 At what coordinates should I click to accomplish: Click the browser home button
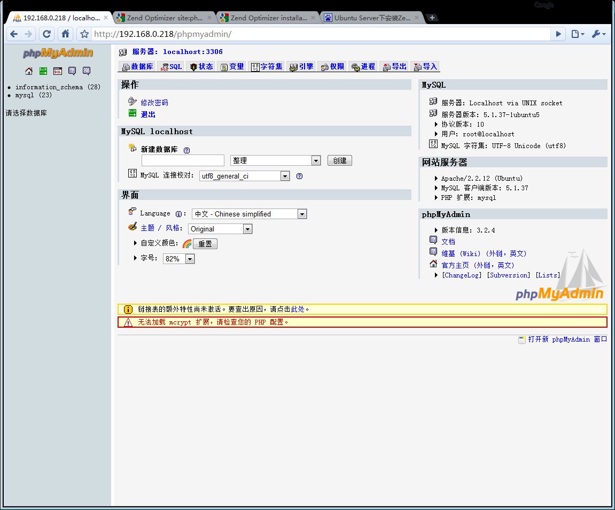(x=66, y=34)
